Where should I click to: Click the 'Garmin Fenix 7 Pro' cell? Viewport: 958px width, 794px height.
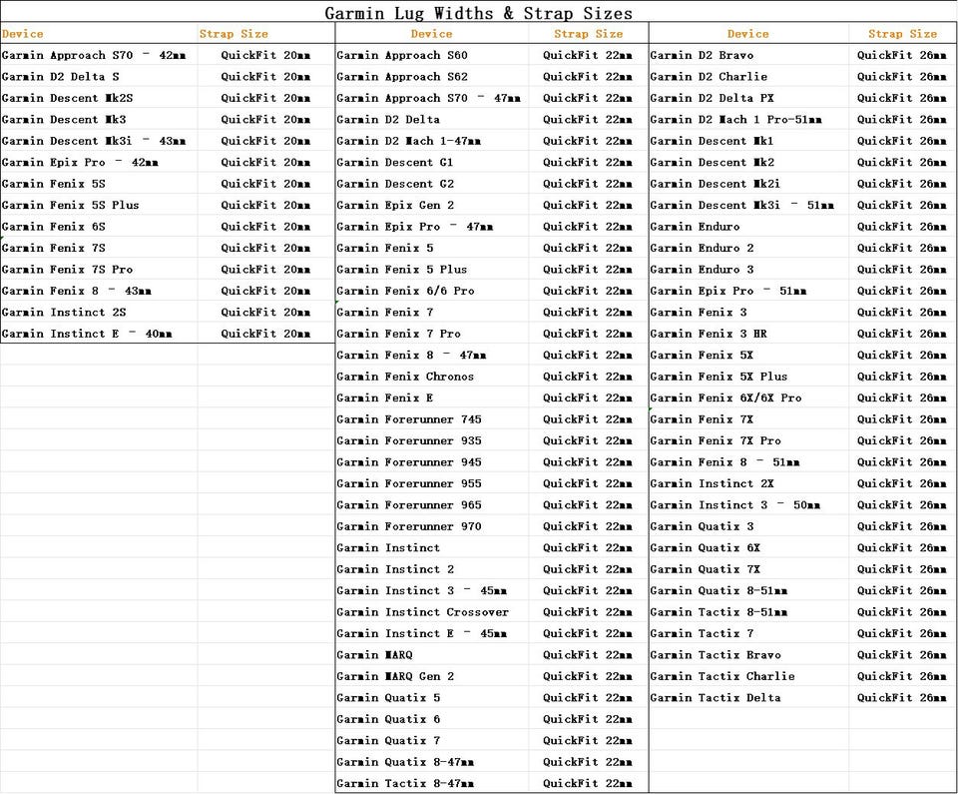click(432, 334)
